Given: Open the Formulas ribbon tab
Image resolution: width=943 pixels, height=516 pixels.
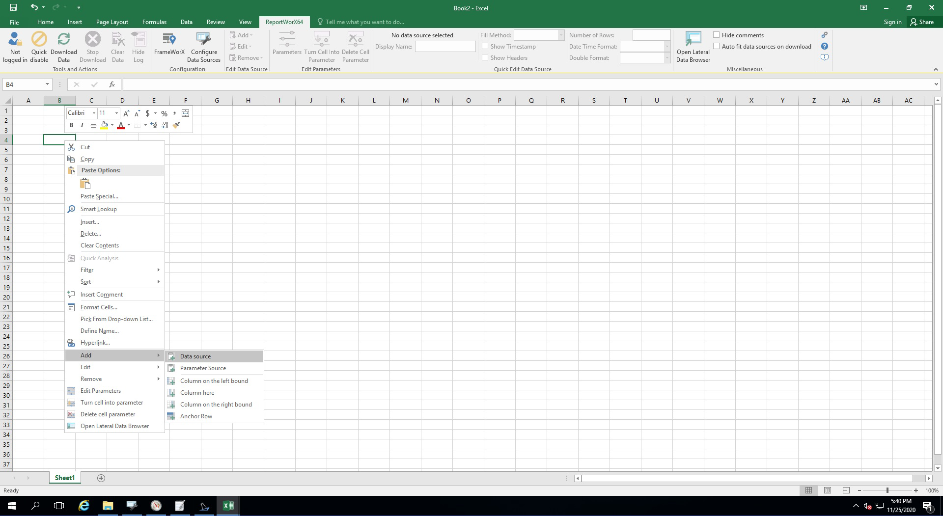Looking at the screenshot, I should coord(154,22).
